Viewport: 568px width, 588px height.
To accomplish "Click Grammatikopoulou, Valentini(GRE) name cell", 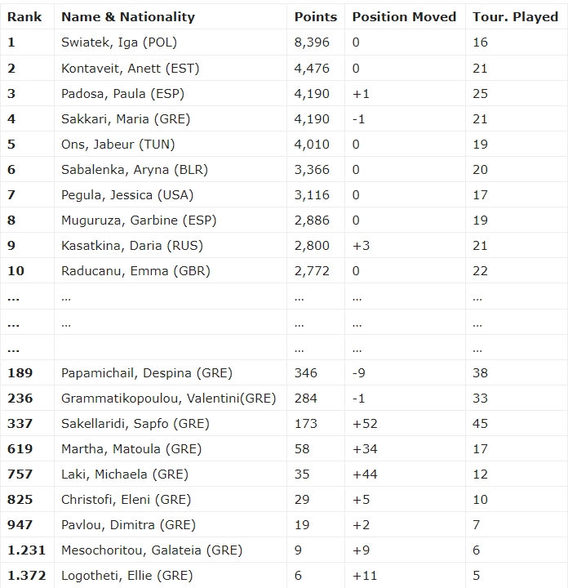I will pyautogui.click(x=169, y=399).
